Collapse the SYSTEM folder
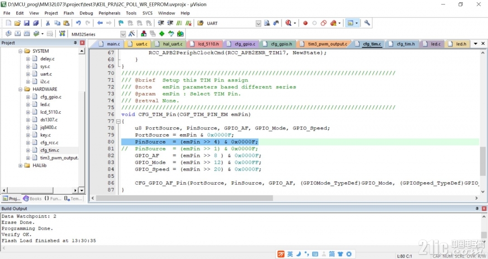The image size is (488, 259). (20, 51)
